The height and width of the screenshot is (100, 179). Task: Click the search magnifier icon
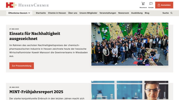coord(171,13)
